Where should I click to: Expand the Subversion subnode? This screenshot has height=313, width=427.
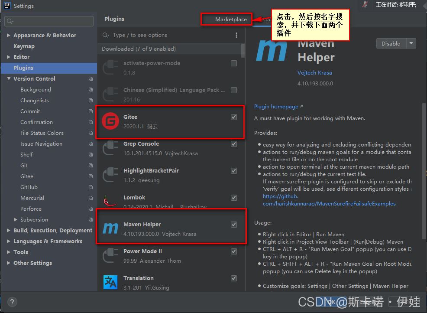click(16, 219)
